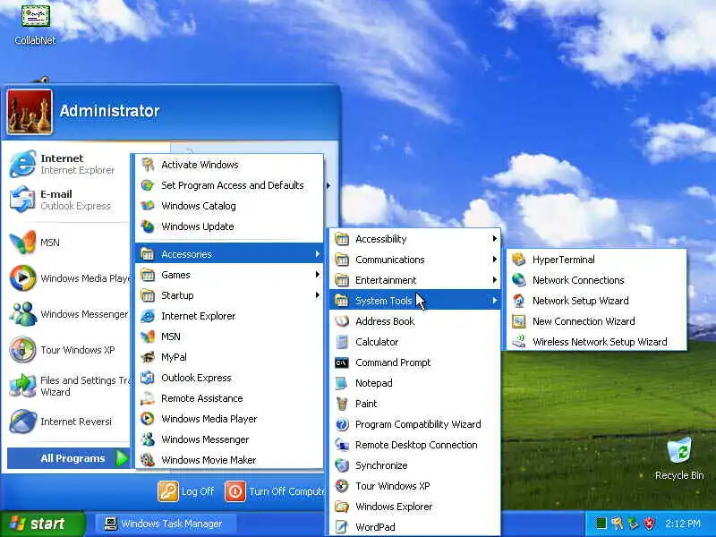Viewport: 716px width, 537px height.
Task: Switch to Windows Task Manager taskbar button
Action: pos(166,524)
